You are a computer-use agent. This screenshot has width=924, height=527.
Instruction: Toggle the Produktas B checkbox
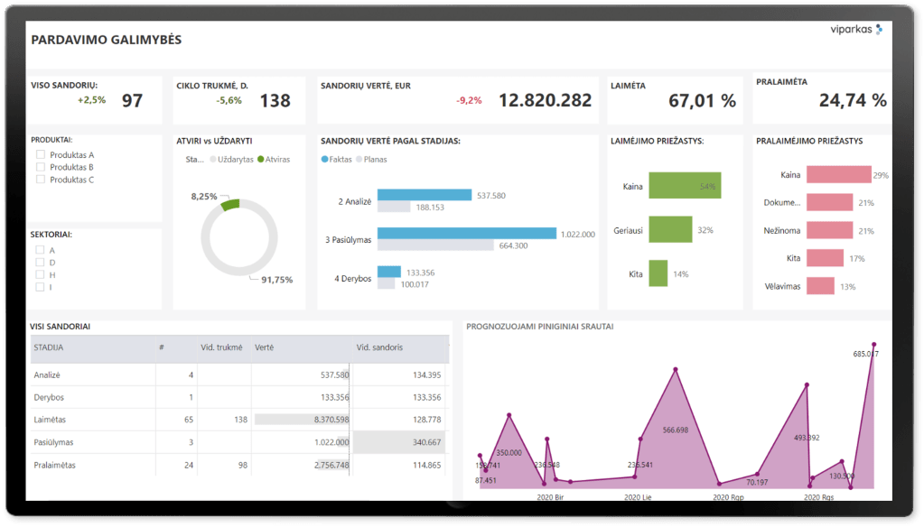[x=41, y=167]
